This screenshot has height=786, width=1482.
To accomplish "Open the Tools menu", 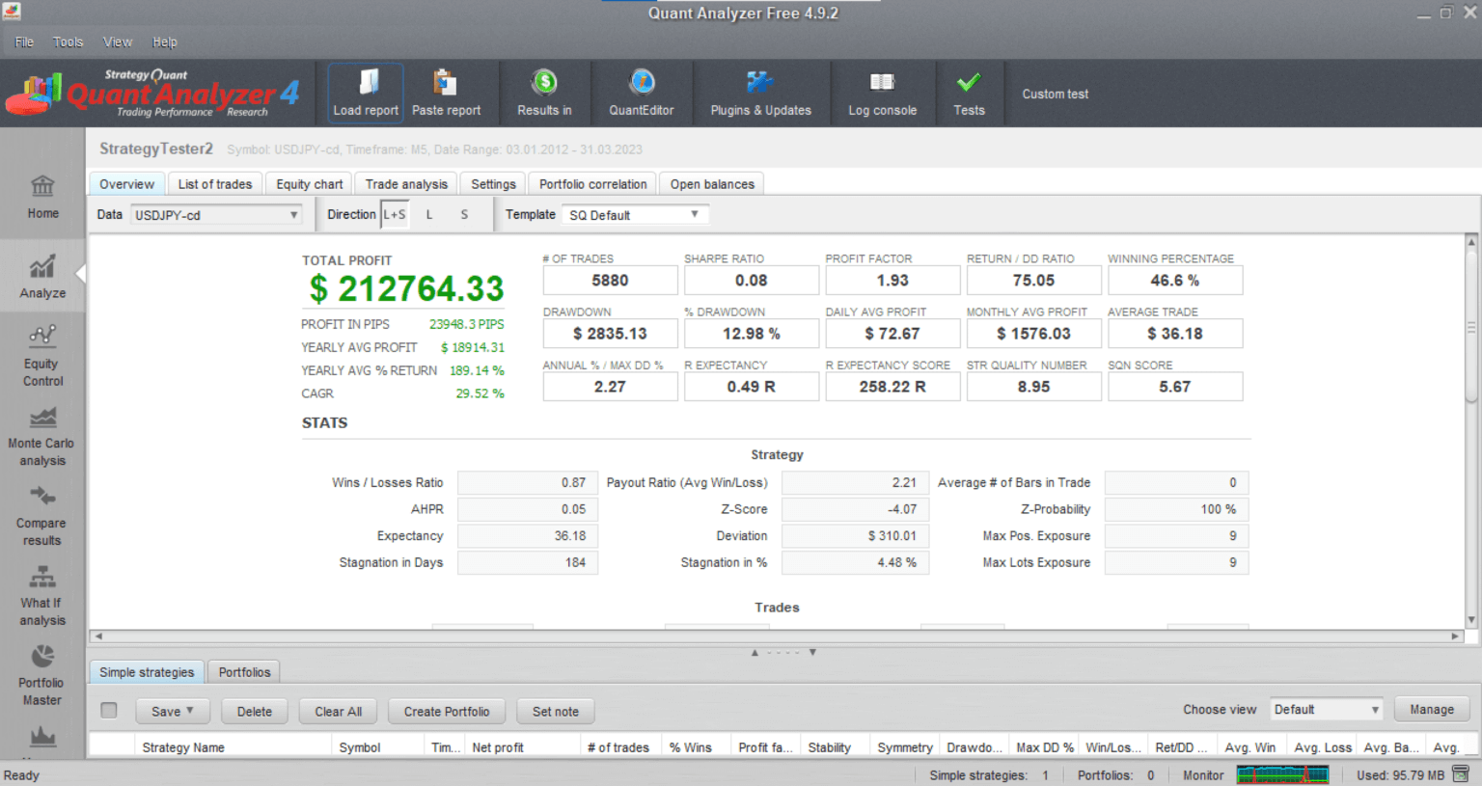I will click(x=68, y=41).
